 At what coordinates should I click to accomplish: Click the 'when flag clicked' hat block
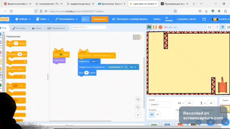tap(61, 54)
